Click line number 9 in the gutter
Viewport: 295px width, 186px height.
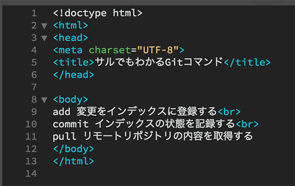coord(34,112)
